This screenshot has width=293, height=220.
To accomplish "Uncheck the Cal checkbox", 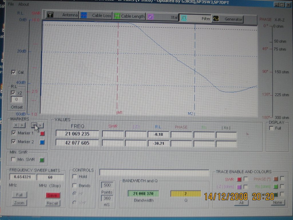I will coord(14,72).
